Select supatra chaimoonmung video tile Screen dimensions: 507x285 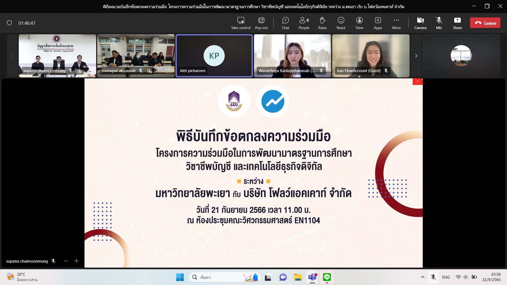[57, 56]
